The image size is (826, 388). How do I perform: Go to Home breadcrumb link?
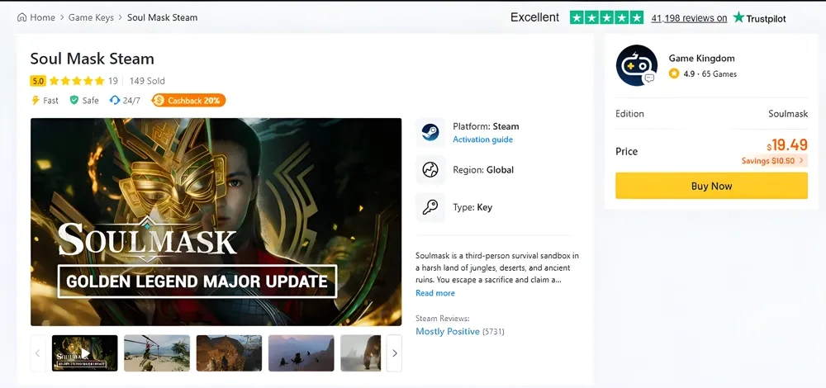[x=42, y=17]
